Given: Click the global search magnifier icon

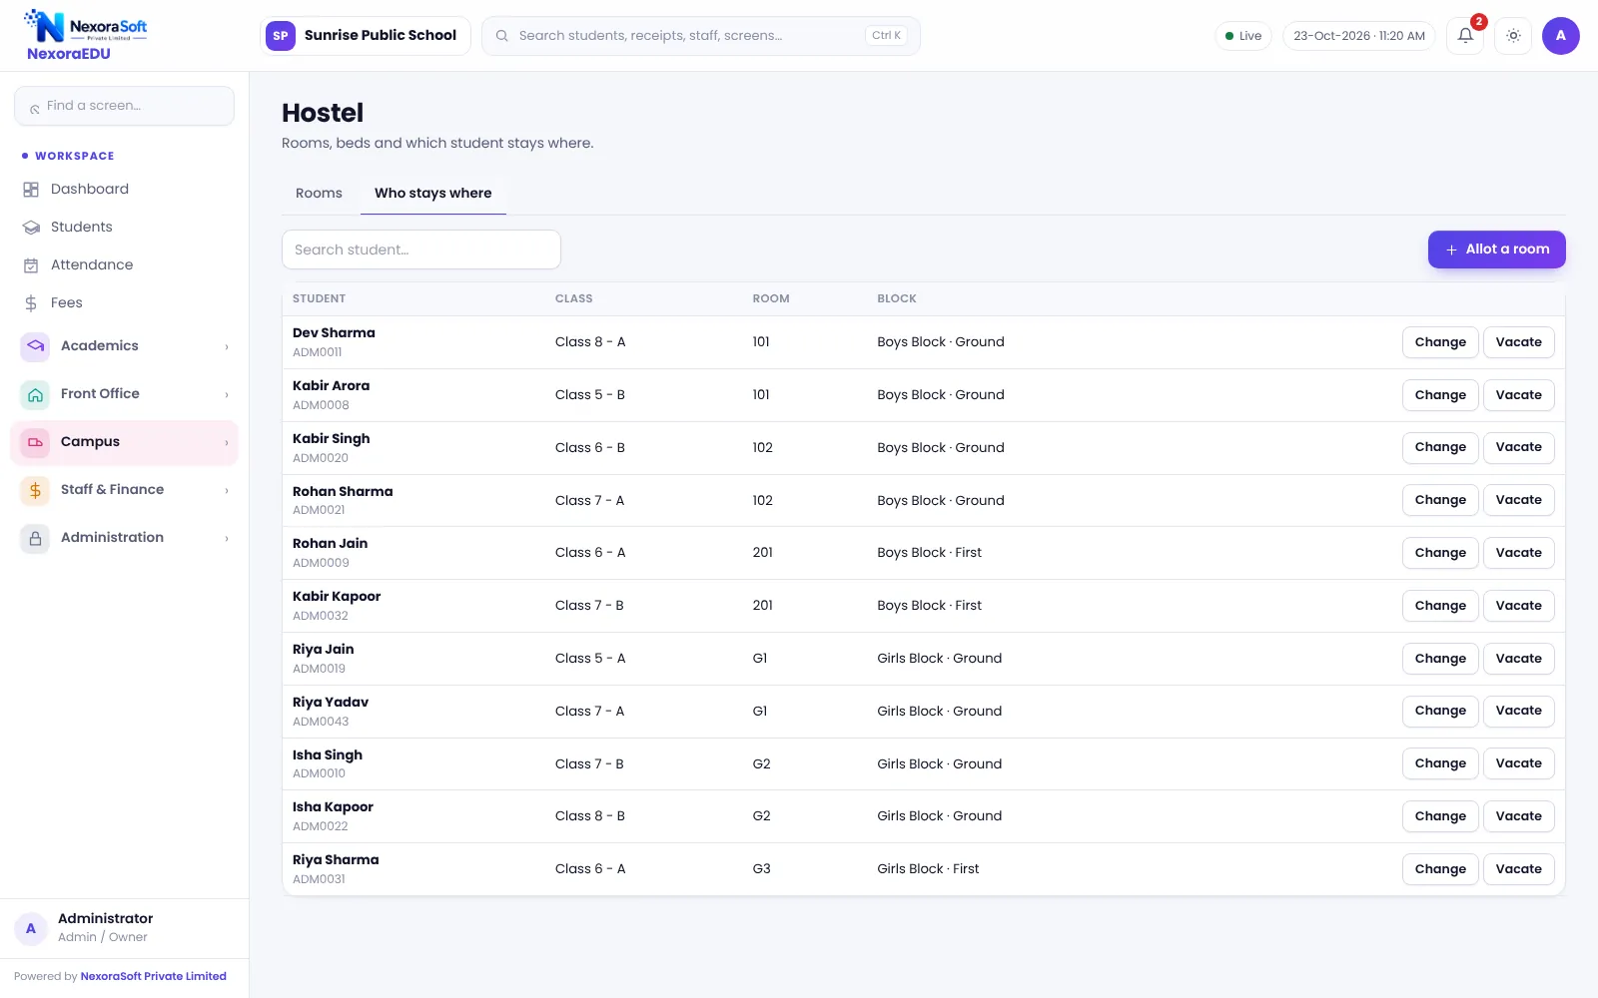Looking at the screenshot, I should [502, 36].
